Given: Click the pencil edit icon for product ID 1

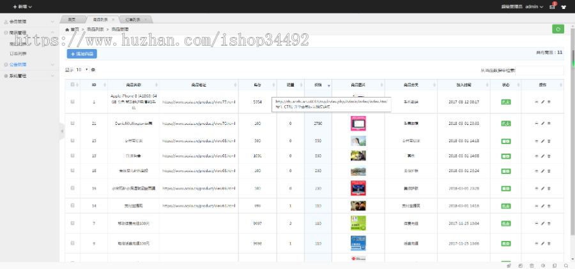Looking at the screenshot, I should coord(542,101).
